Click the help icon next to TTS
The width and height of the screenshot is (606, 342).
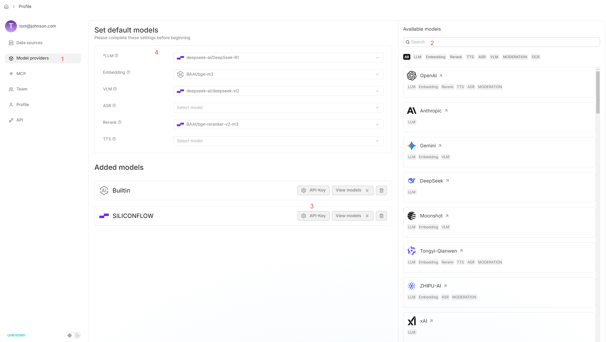click(x=114, y=139)
